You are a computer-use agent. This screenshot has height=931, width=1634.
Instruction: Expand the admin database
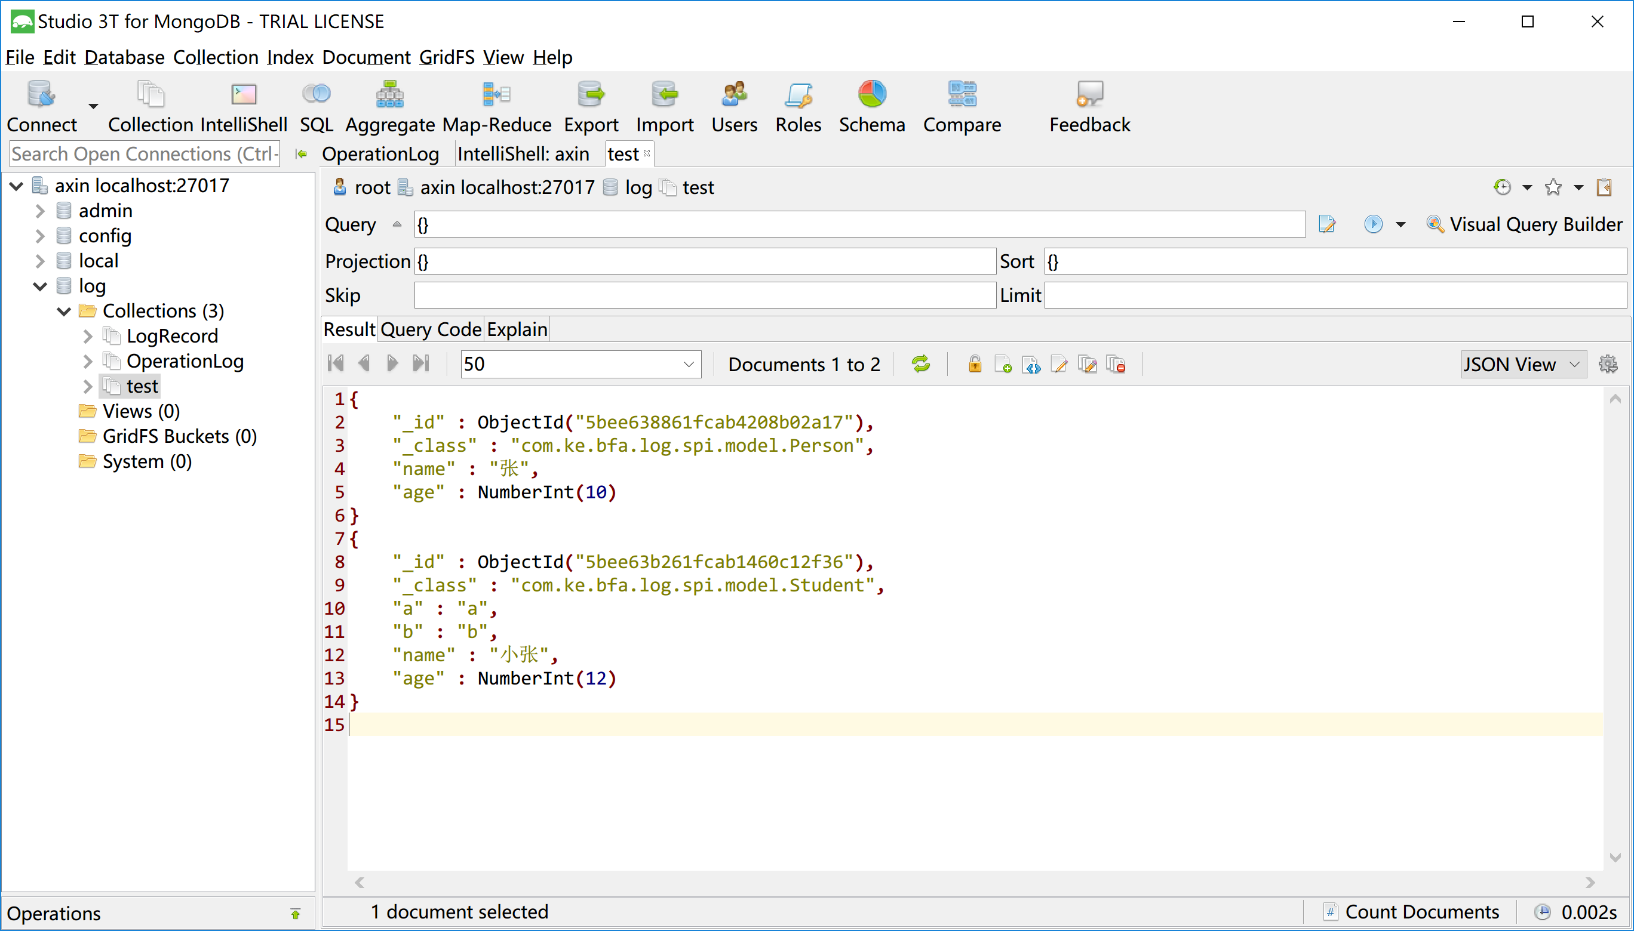(x=39, y=211)
